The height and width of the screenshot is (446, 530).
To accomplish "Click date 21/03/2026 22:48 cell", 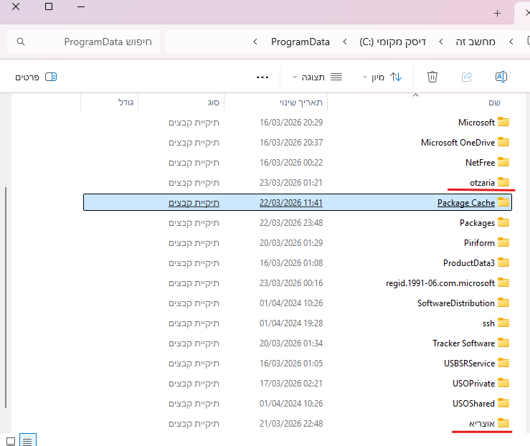I will point(291,424).
